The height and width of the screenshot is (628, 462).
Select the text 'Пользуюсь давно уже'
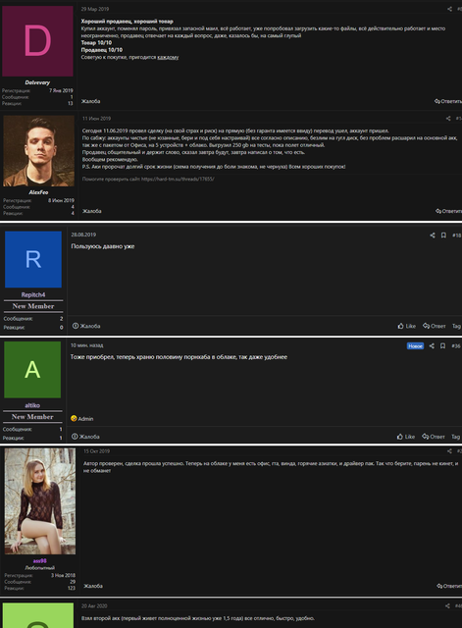pyautogui.click(x=103, y=246)
